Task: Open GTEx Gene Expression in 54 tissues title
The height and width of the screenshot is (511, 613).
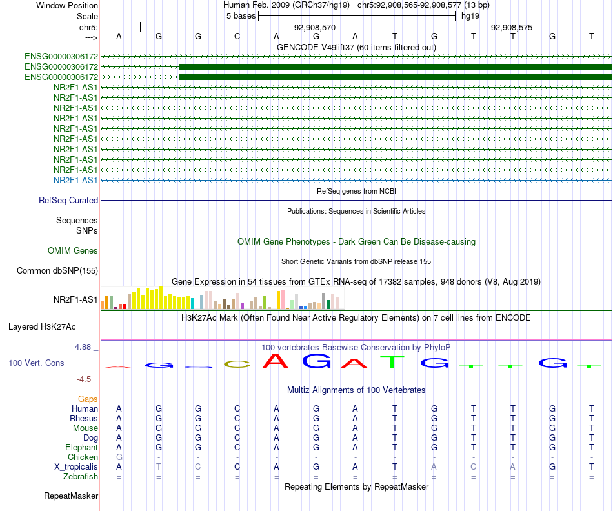Action: tap(356, 281)
